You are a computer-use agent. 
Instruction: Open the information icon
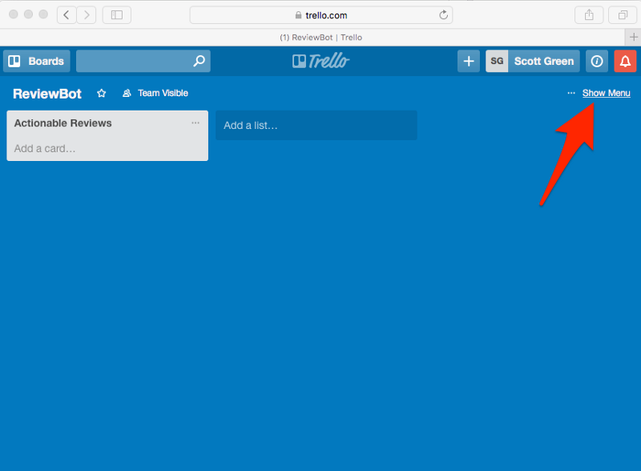(x=597, y=62)
